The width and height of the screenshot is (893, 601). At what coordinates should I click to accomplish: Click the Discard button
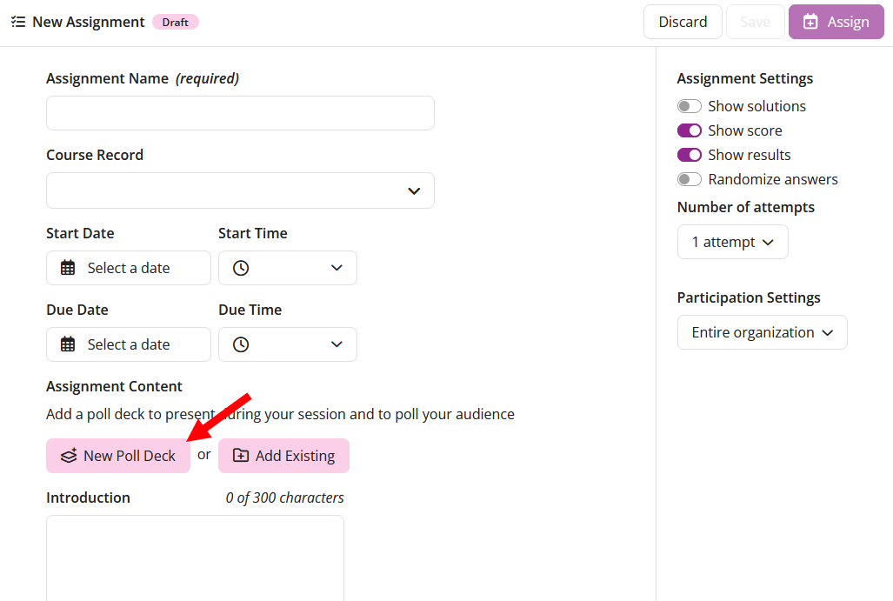[x=683, y=22]
